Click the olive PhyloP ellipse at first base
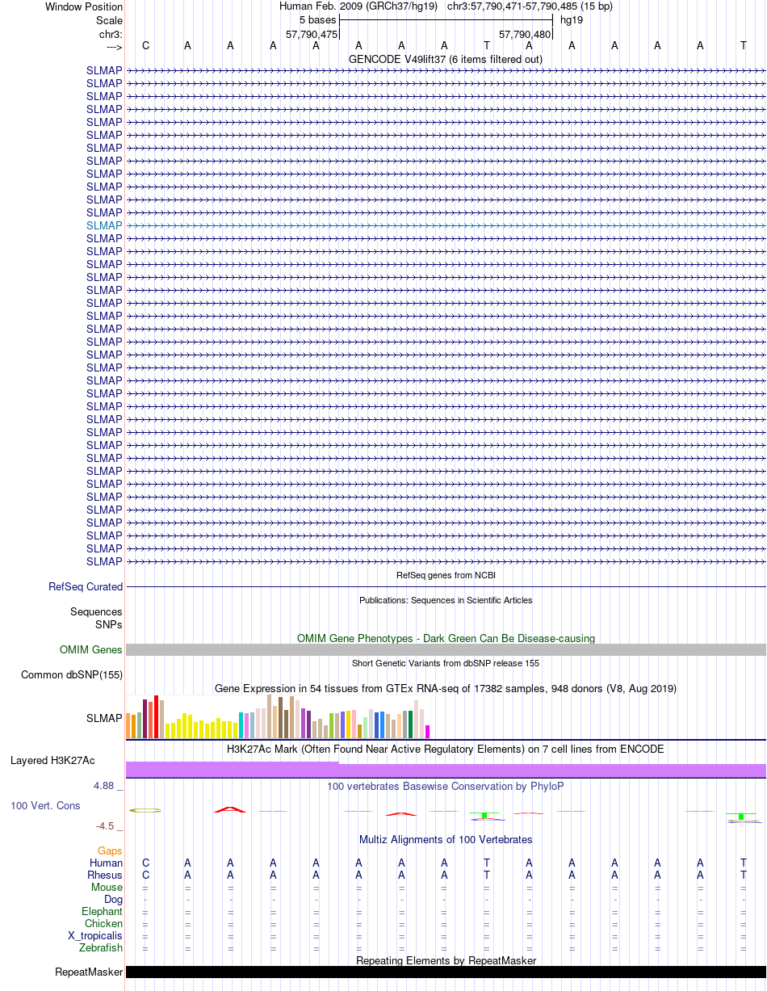 (x=146, y=810)
